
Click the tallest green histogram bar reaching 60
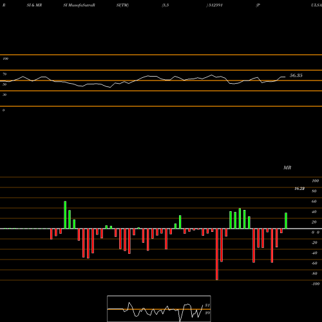click(65, 215)
